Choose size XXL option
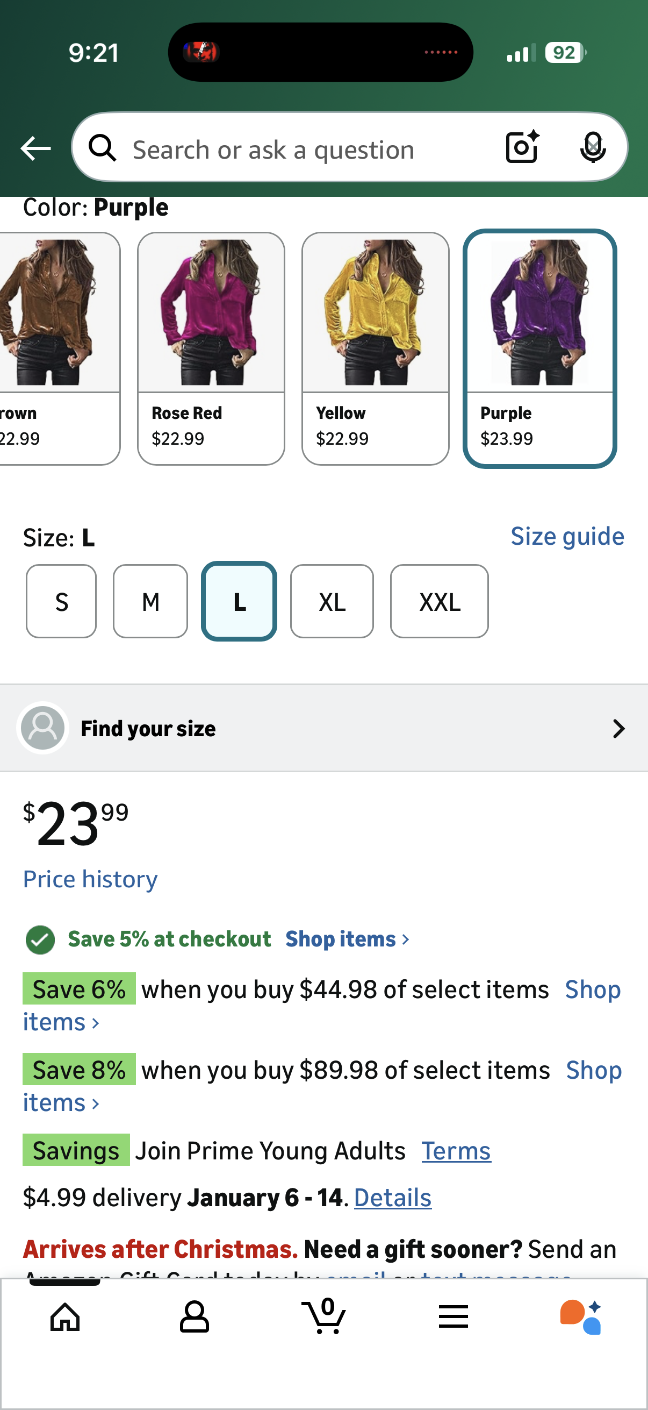Image resolution: width=648 pixels, height=1410 pixels. (x=439, y=602)
